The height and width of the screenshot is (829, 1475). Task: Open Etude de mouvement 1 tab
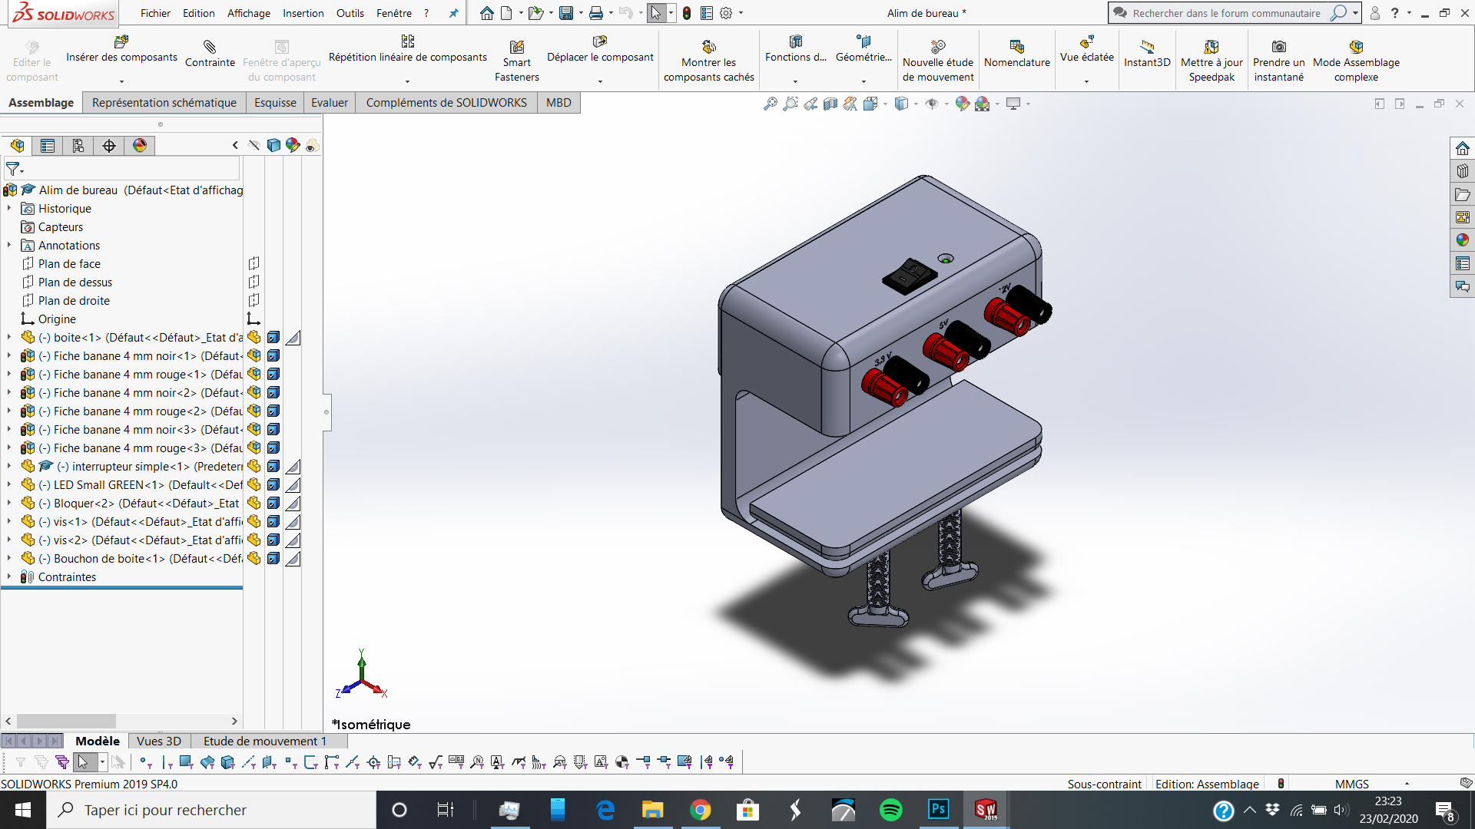265,741
